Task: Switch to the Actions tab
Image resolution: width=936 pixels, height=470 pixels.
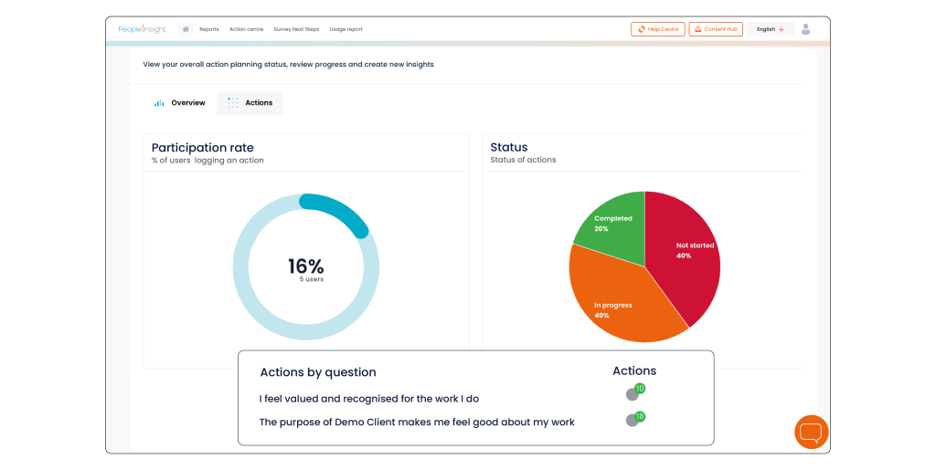Action: pos(250,103)
